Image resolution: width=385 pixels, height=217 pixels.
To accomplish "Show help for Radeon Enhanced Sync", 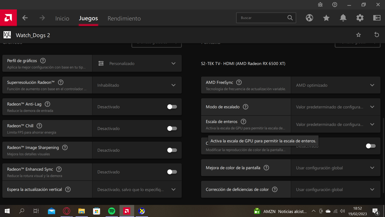I will [59, 169].
